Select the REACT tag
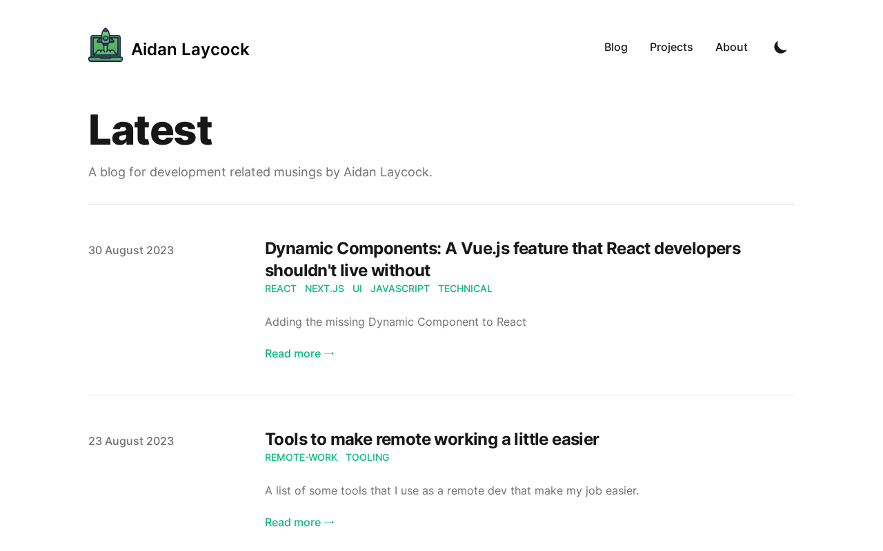This screenshot has height=551, width=883. click(281, 289)
